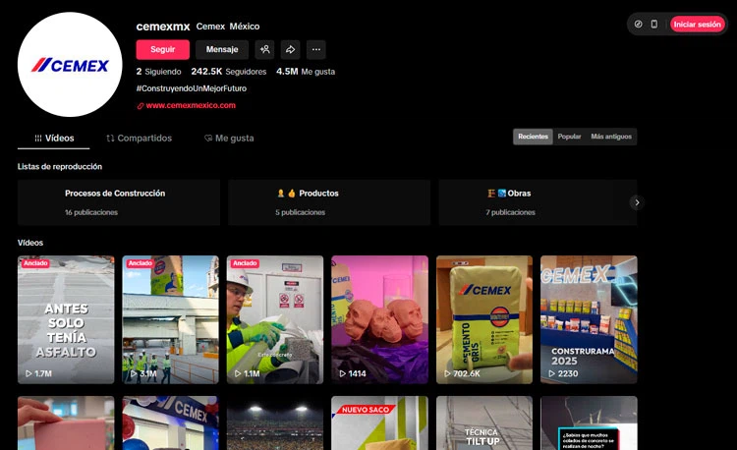Open the Cemex profile picture
Screen dimensions: 737x450
click(70, 64)
